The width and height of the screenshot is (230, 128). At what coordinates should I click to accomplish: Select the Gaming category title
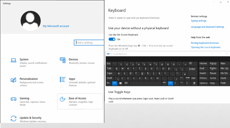[x=25, y=98]
